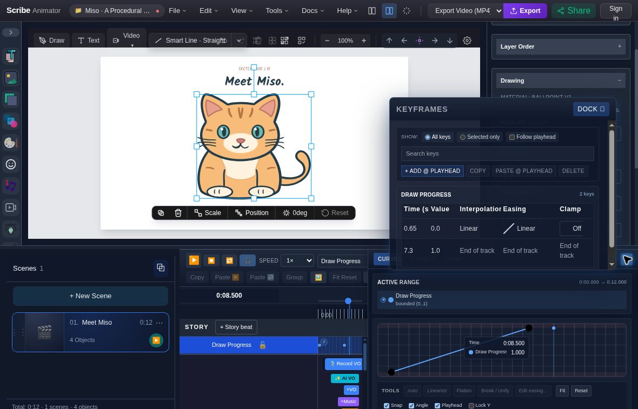This screenshot has height=409, width=638.
Task: Click the canvas settings gear icon
Action: (467, 41)
